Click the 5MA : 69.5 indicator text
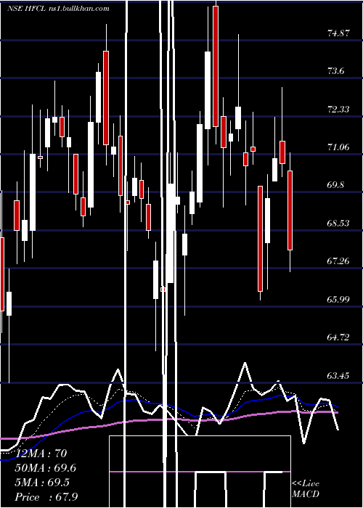 point(42,483)
